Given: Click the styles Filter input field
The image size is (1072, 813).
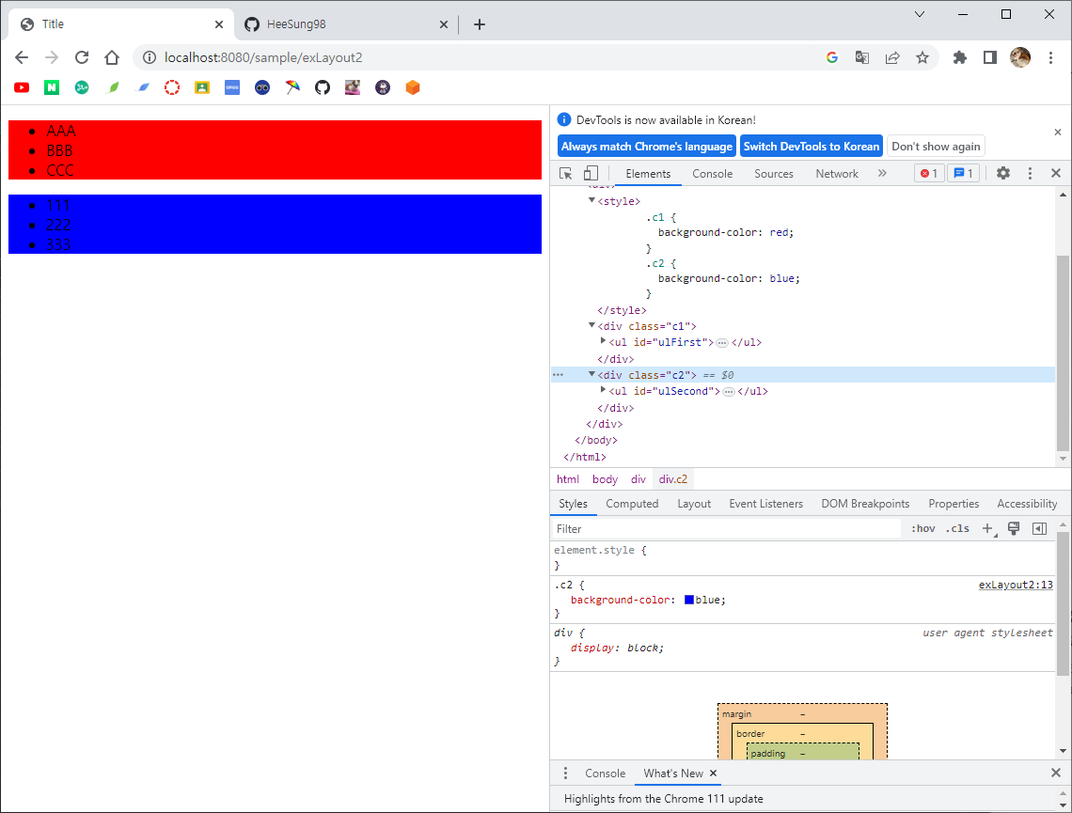Looking at the screenshot, I should click(x=726, y=529).
